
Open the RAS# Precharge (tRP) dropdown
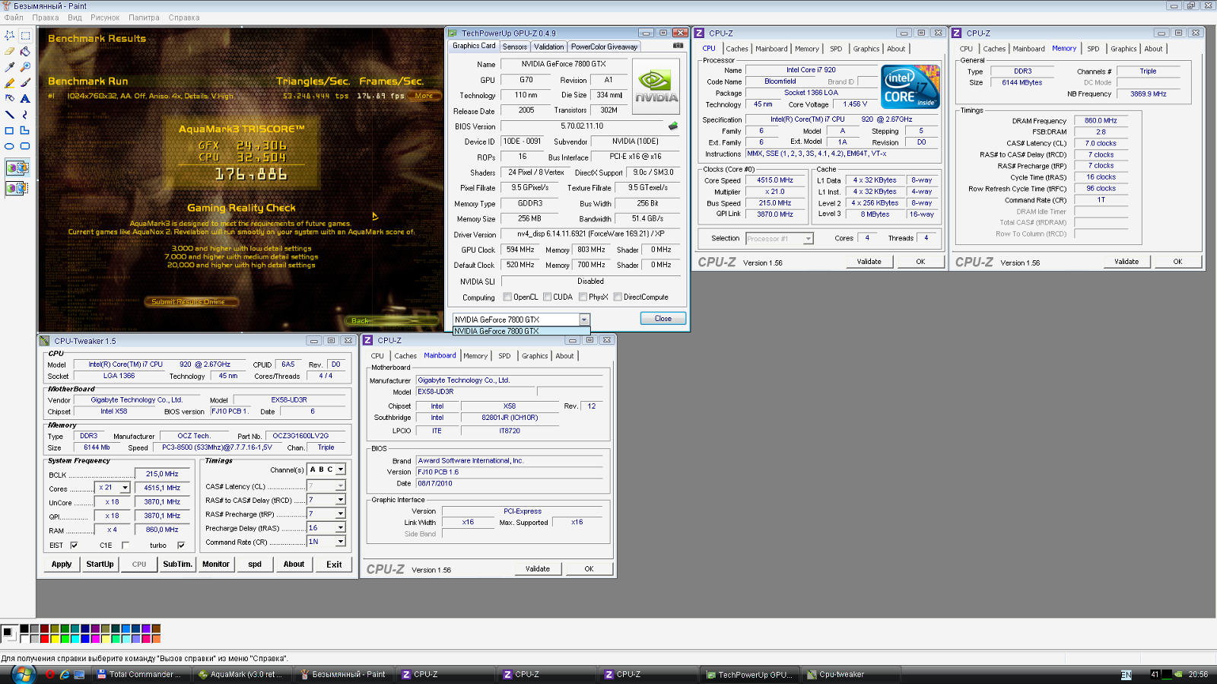(341, 514)
